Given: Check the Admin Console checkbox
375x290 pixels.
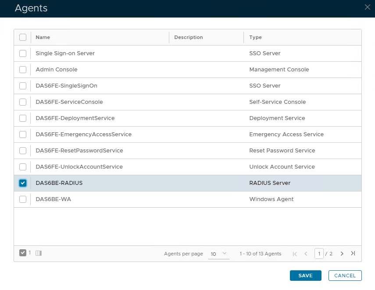Looking at the screenshot, I should 23,70.
